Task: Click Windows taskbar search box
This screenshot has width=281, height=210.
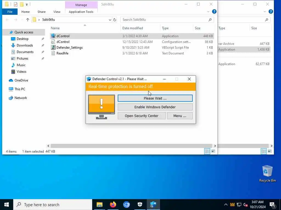Action: [53, 205]
